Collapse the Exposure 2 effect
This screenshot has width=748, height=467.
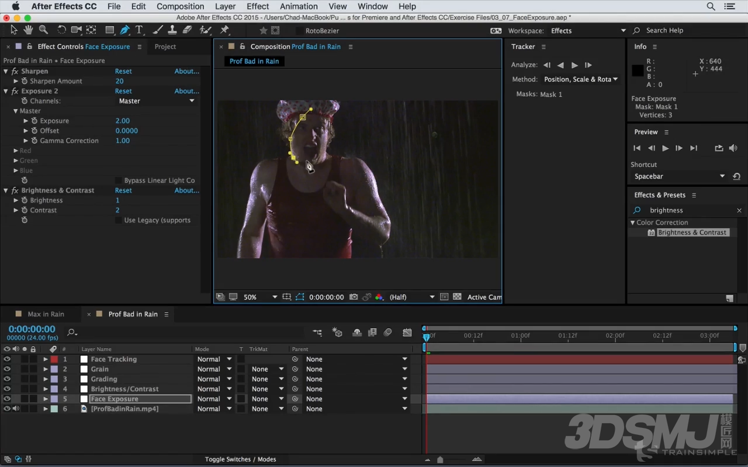tap(6, 91)
